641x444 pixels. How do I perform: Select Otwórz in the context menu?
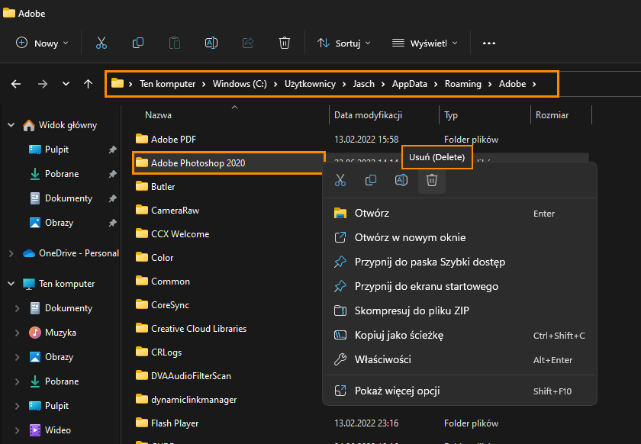tap(460, 213)
